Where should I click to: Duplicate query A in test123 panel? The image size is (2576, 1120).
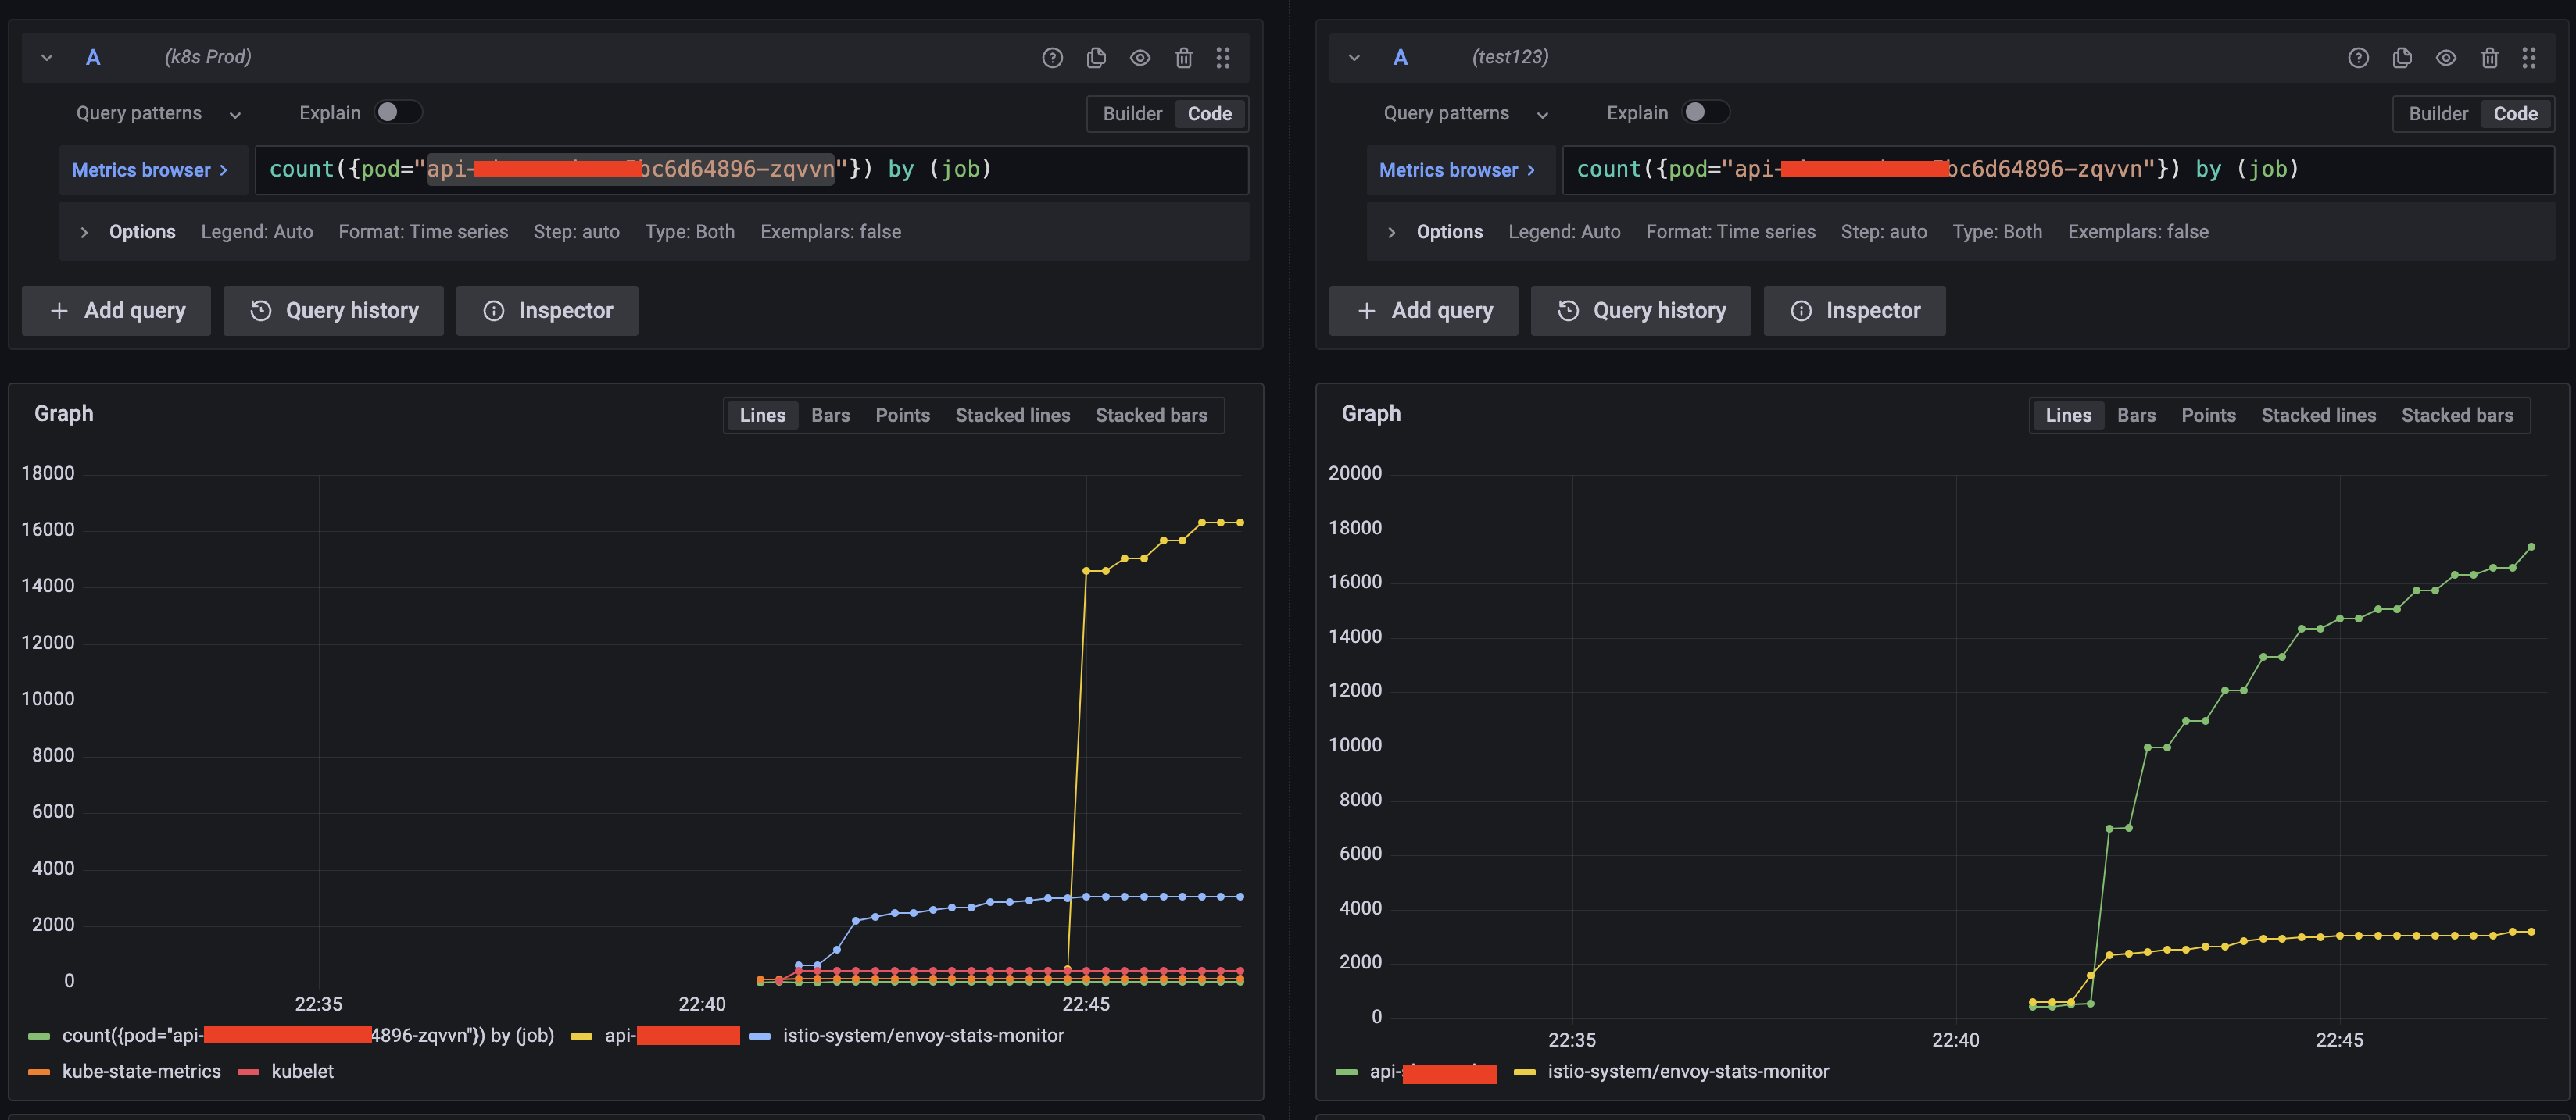pyautogui.click(x=2402, y=58)
